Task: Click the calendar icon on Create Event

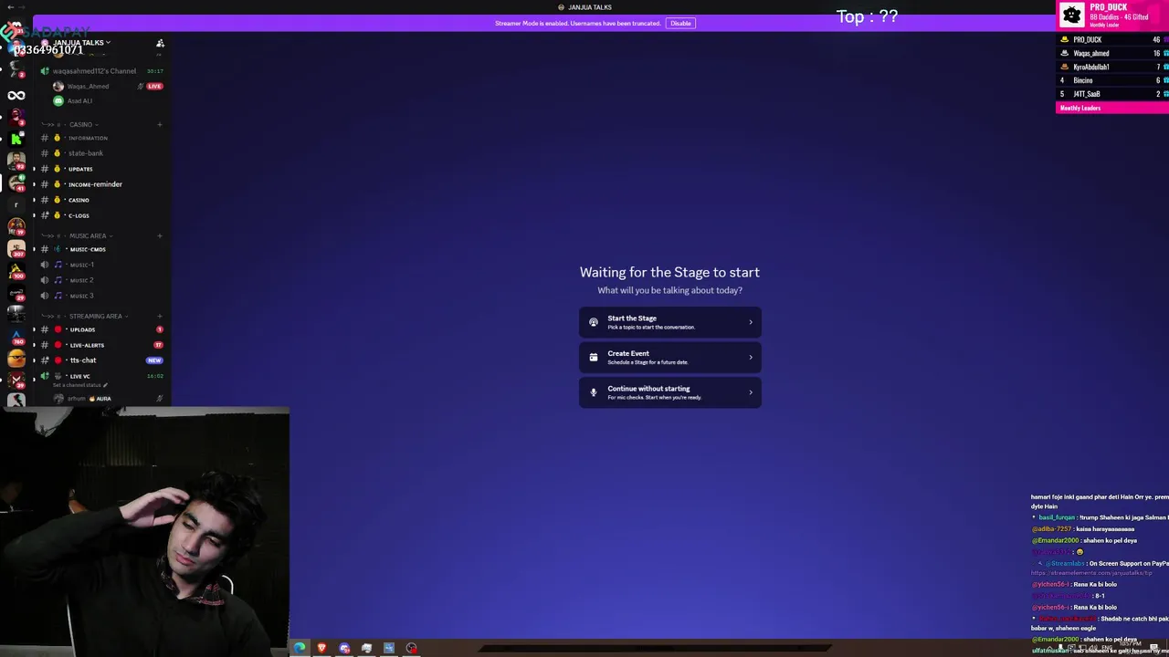Action: pyautogui.click(x=594, y=357)
